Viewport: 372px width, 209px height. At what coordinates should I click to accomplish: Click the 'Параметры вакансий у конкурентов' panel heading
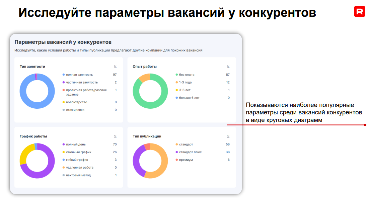coord(63,42)
